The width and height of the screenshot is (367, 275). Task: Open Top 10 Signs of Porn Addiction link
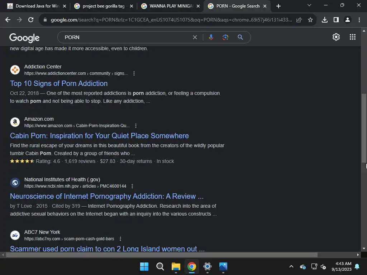click(x=59, y=83)
